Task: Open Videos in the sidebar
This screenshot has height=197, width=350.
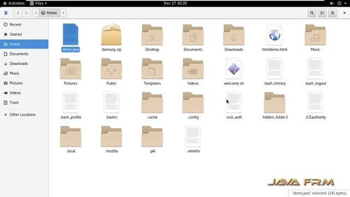Action: tap(24, 93)
